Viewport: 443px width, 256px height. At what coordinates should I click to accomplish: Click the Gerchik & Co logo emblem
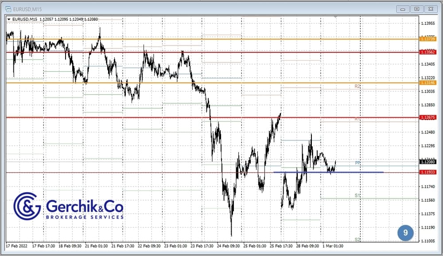click(x=27, y=206)
